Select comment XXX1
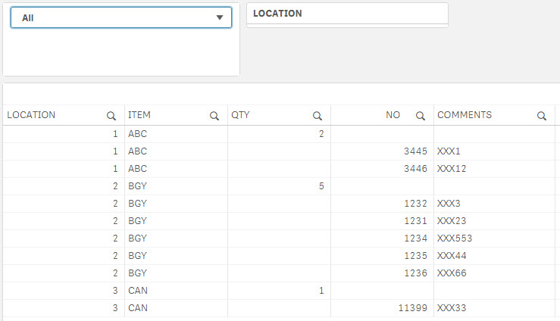The width and height of the screenshot is (560, 321). point(449,151)
